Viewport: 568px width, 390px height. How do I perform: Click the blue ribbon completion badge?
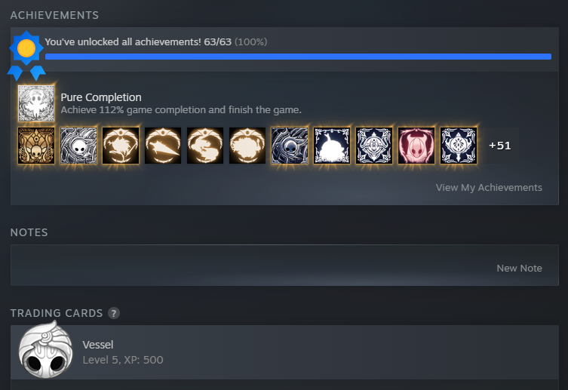pyautogui.click(x=26, y=55)
